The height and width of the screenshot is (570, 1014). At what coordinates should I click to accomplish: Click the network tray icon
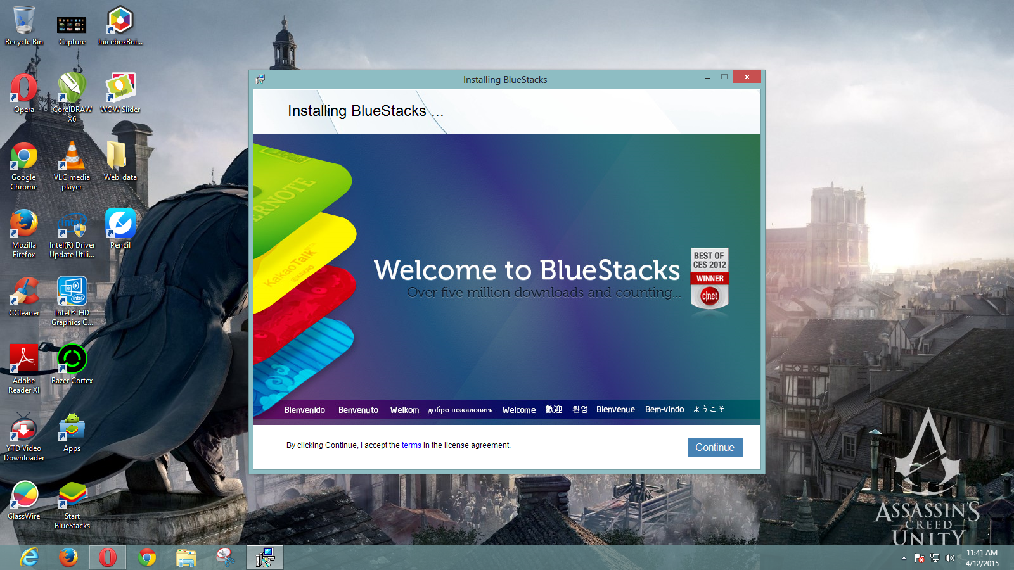pos(935,558)
